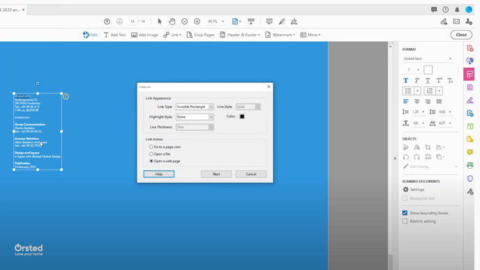The height and width of the screenshot is (270, 480).
Task: Open notifications bell icon
Action: [x=457, y=10]
